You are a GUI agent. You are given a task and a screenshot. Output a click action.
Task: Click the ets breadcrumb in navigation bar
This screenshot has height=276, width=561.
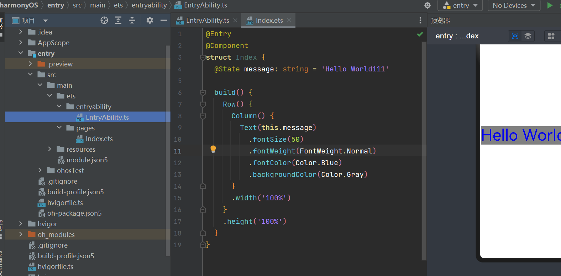119,5
